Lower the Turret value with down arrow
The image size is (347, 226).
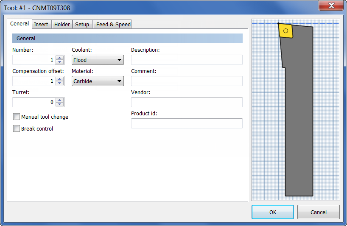point(59,104)
